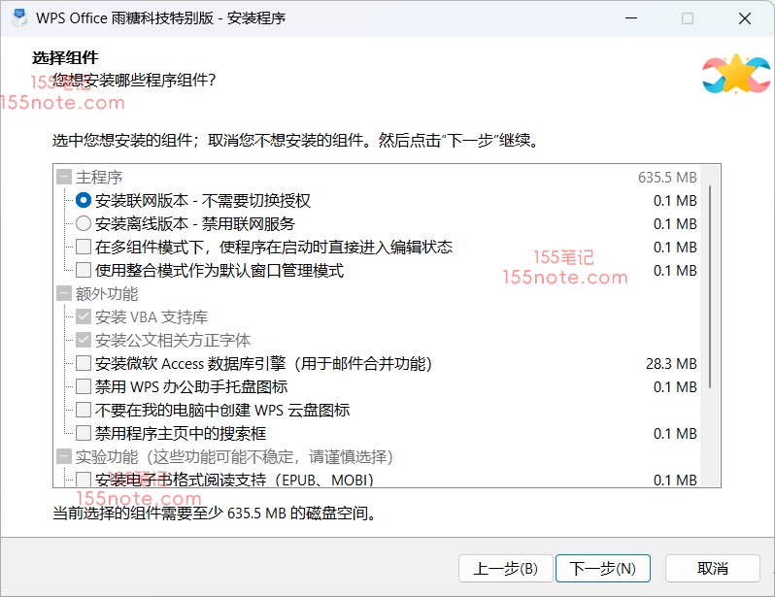Enable direct edit mode in multi-component mode
Screen dimensions: 775x597
click(x=84, y=248)
